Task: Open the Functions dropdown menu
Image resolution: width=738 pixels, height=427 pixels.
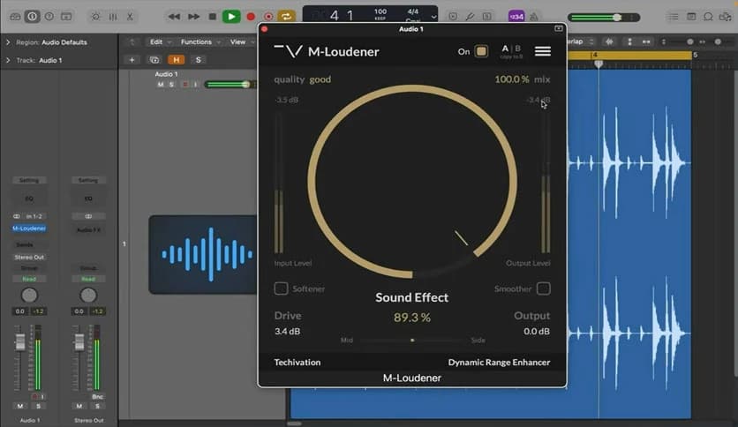Action: pyautogui.click(x=196, y=41)
